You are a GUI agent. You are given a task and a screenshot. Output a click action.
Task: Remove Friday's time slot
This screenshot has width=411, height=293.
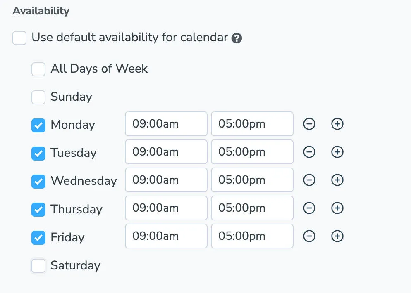click(309, 236)
